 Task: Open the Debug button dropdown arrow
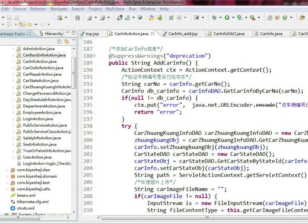click(220, 18)
